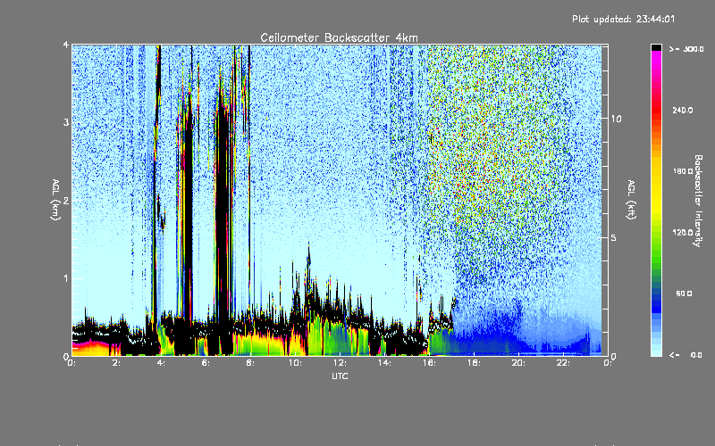Click the yellow band near 180.0 on colorbar
The width and height of the screenshot is (715, 446).
click(656, 171)
